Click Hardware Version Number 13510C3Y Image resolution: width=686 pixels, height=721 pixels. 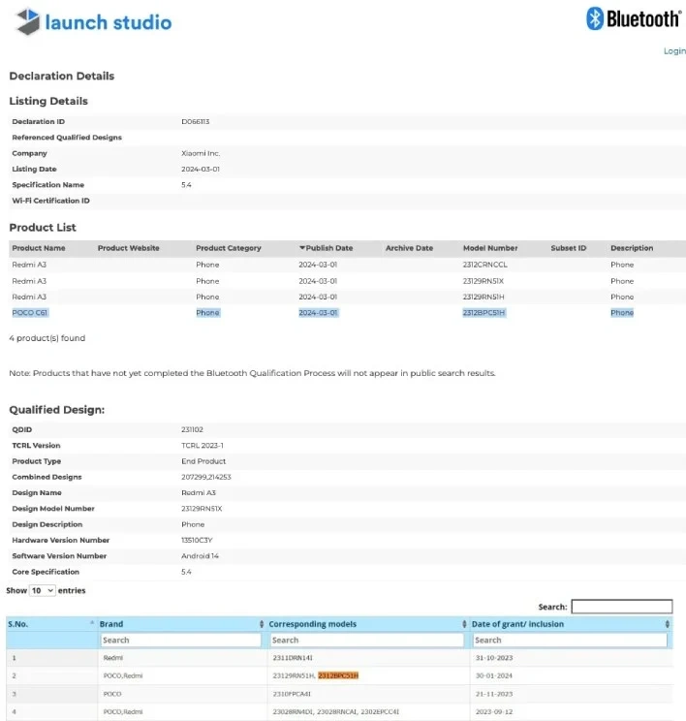tap(197, 541)
